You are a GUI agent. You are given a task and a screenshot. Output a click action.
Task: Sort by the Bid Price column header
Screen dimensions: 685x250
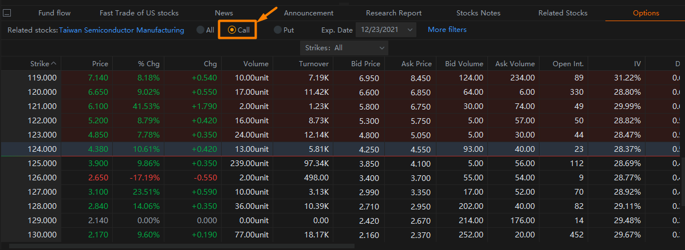[x=365, y=63]
